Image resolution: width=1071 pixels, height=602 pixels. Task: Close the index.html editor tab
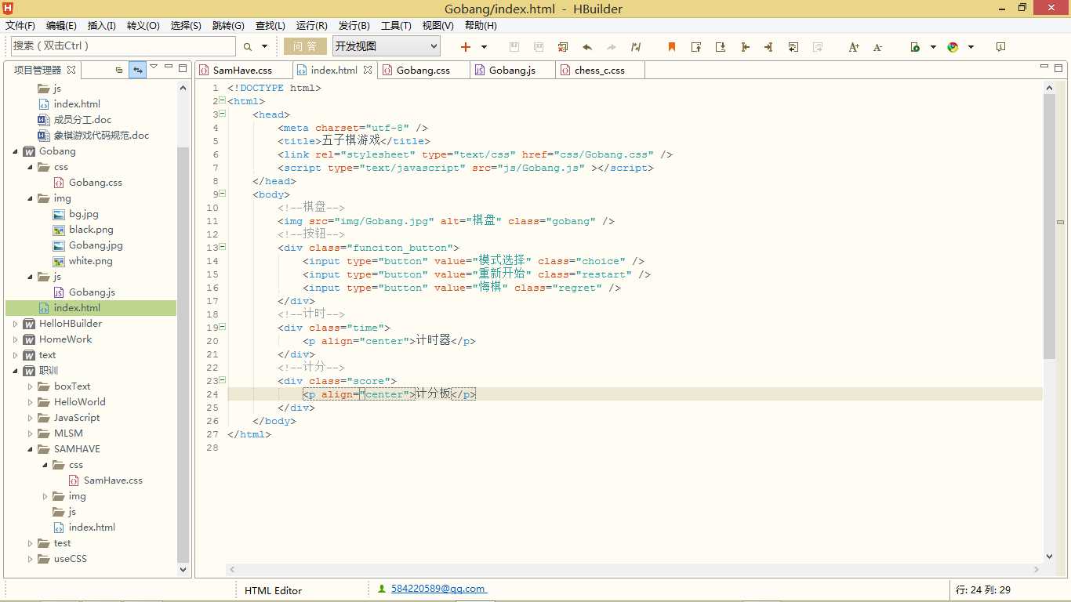368,70
